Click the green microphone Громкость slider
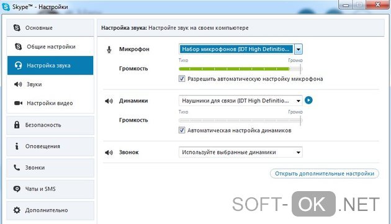The image size is (391, 224). tap(241, 69)
